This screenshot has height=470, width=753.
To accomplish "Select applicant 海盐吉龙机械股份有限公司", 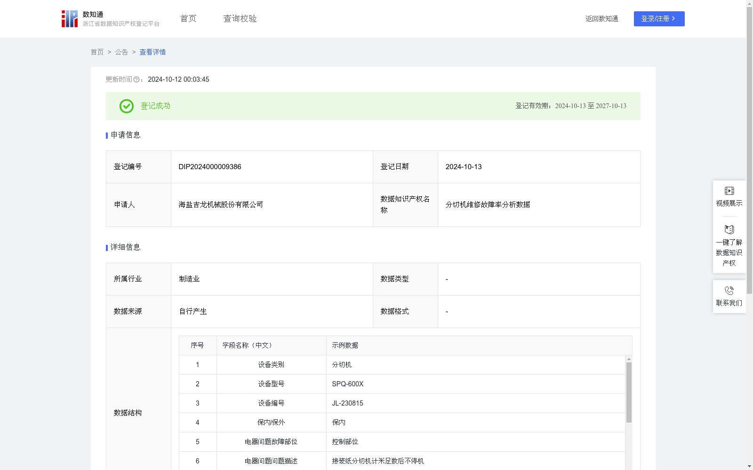I will coord(221,205).
